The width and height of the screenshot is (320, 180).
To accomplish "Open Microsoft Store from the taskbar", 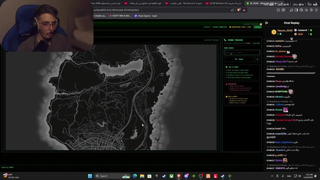I will (x=149, y=176).
